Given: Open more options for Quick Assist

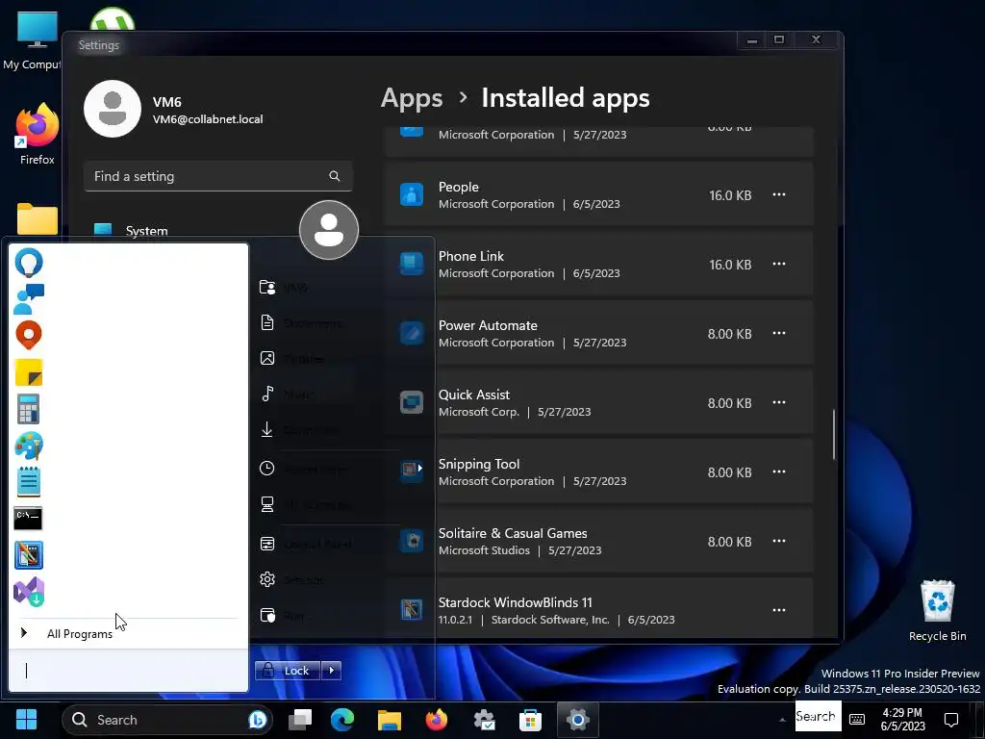Looking at the screenshot, I should pos(779,403).
